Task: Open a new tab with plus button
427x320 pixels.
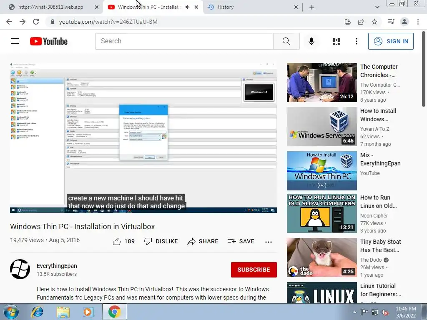Action: [x=312, y=7]
